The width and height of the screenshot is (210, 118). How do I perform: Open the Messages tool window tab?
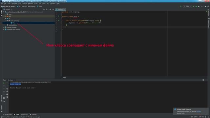[8, 115]
